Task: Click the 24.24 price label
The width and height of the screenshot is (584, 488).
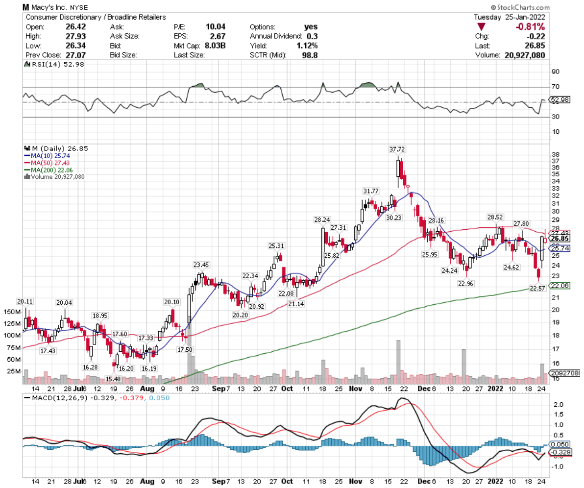Action: [x=450, y=271]
